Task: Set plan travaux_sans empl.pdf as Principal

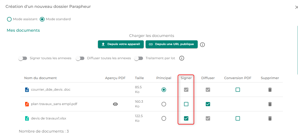Action: [x=164, y=104]
